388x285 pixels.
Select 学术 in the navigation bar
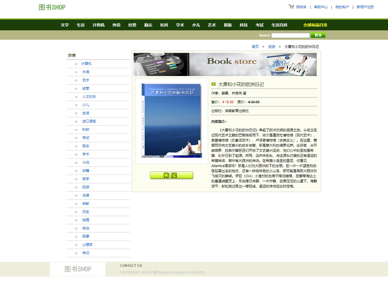coord(180,25)
